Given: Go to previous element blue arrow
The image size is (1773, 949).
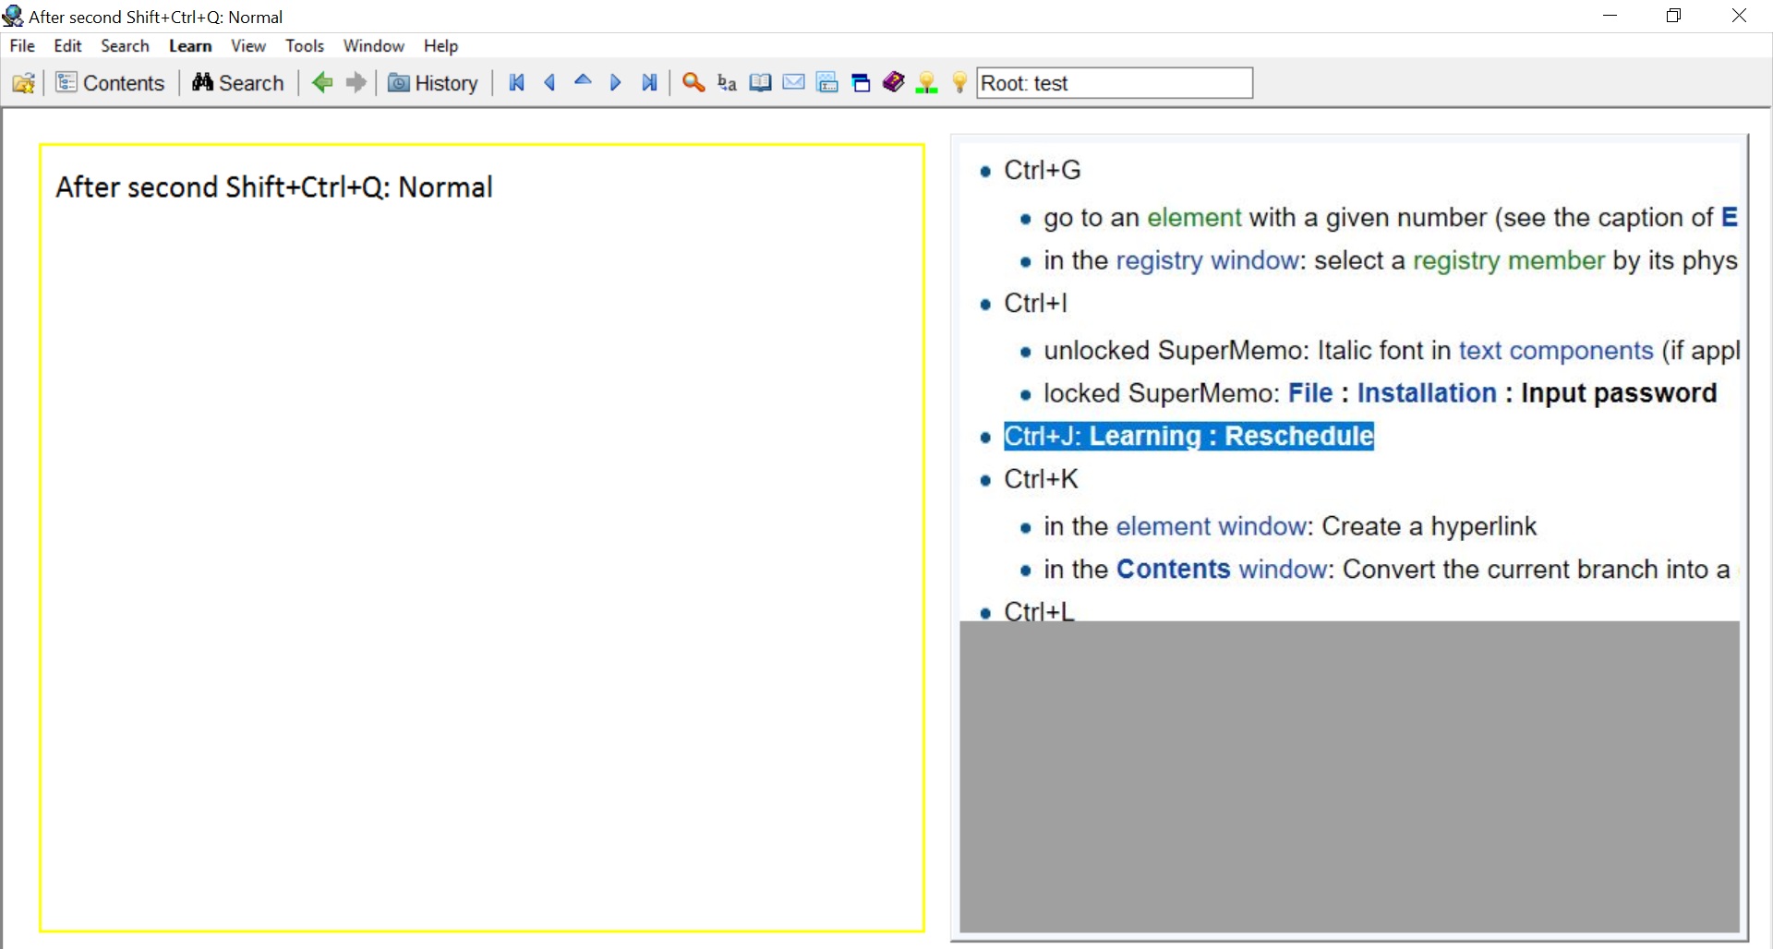Looking at the screenshot, I should 550,83.
